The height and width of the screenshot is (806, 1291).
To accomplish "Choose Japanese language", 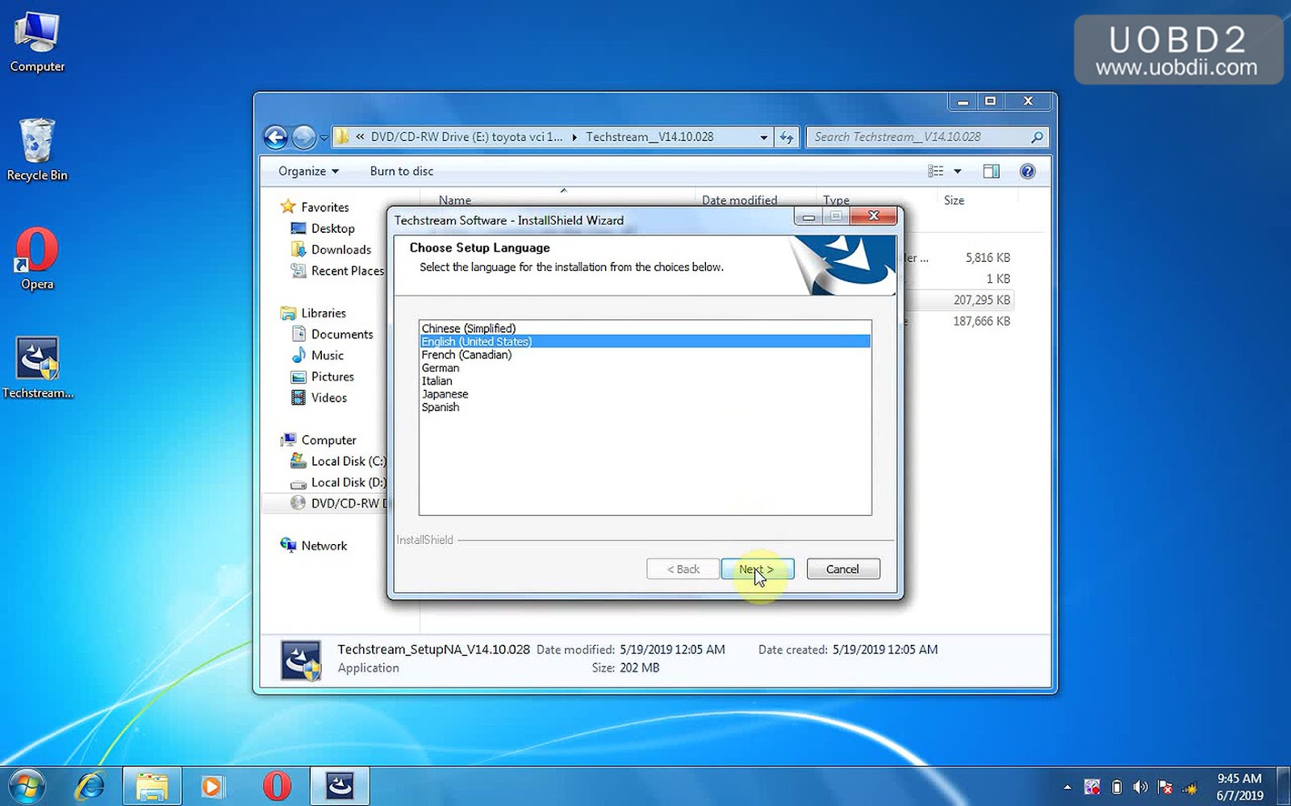I will click(x=645, y=394).
